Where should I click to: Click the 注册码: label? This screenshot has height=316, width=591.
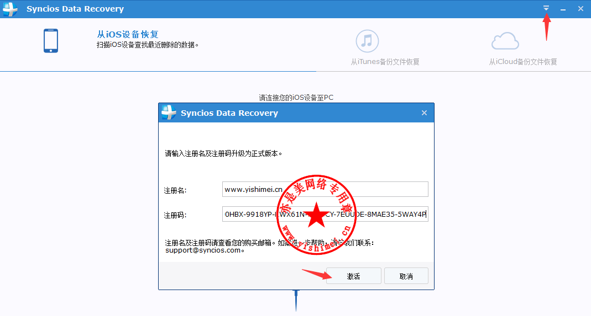pos(175,215)
